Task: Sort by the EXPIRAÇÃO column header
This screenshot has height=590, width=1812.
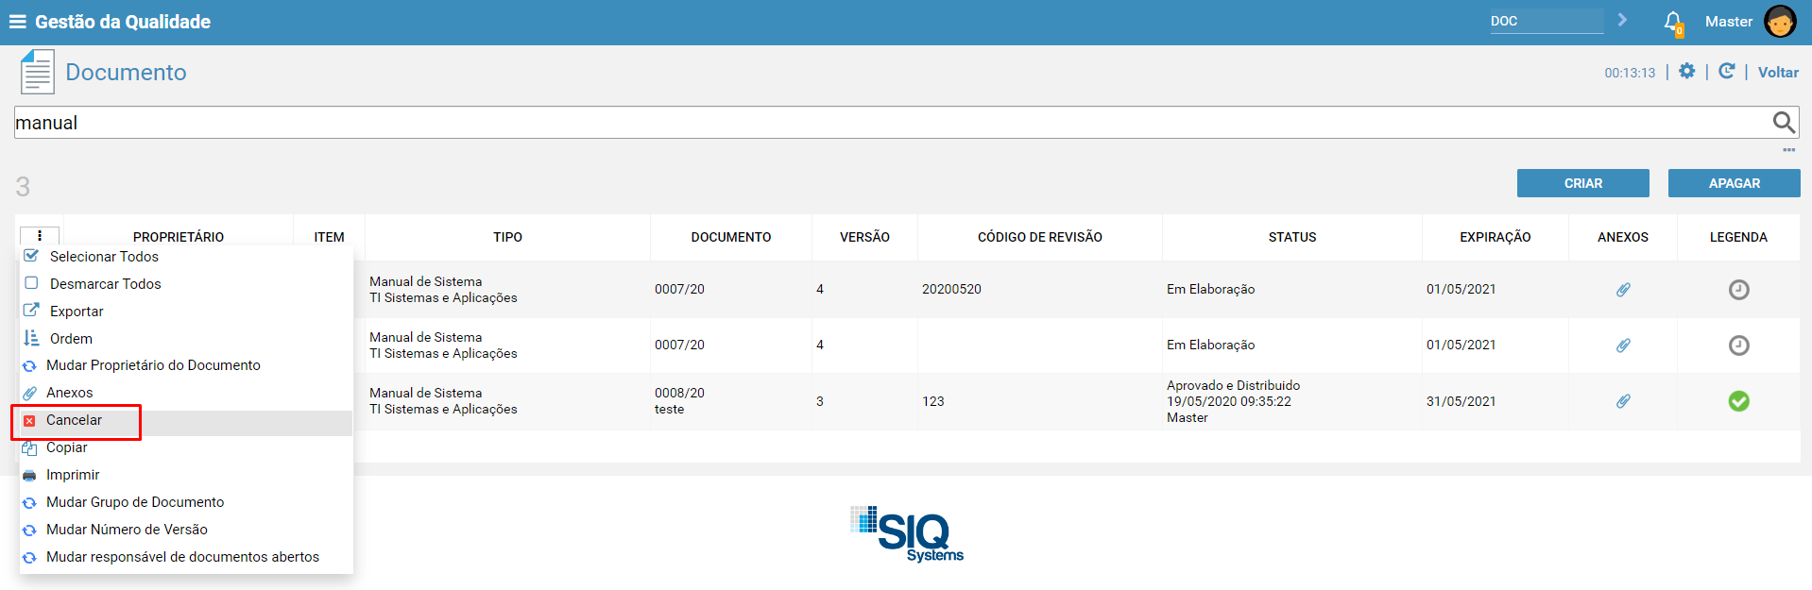Action: click(x=1495, y=237)
